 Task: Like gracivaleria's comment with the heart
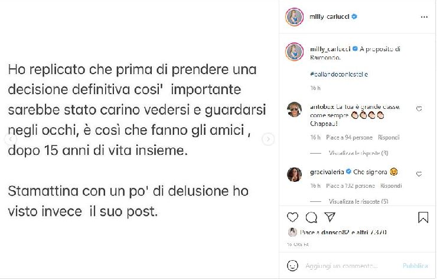tap(419, 174)
